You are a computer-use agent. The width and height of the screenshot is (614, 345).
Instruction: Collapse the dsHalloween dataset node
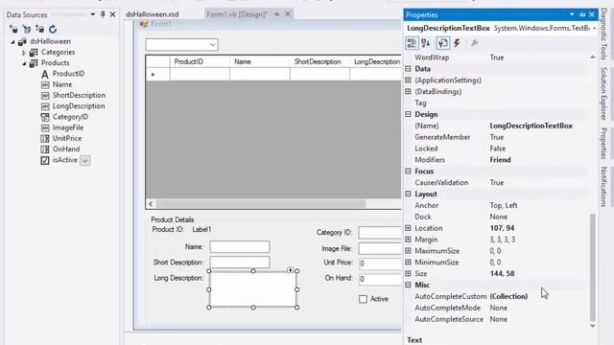pyautogui.click(x=12, y=41)
